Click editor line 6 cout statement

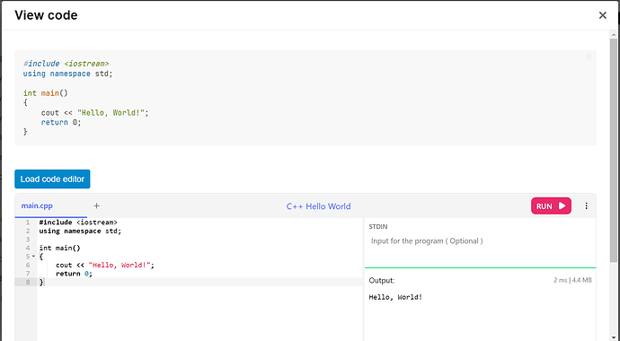coord(105,266)
